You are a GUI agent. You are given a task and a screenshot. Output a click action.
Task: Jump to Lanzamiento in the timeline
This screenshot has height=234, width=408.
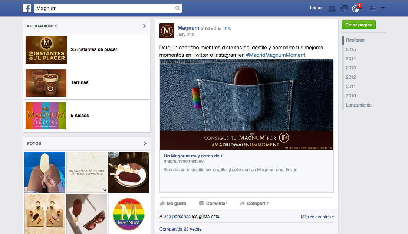point(359,105)
